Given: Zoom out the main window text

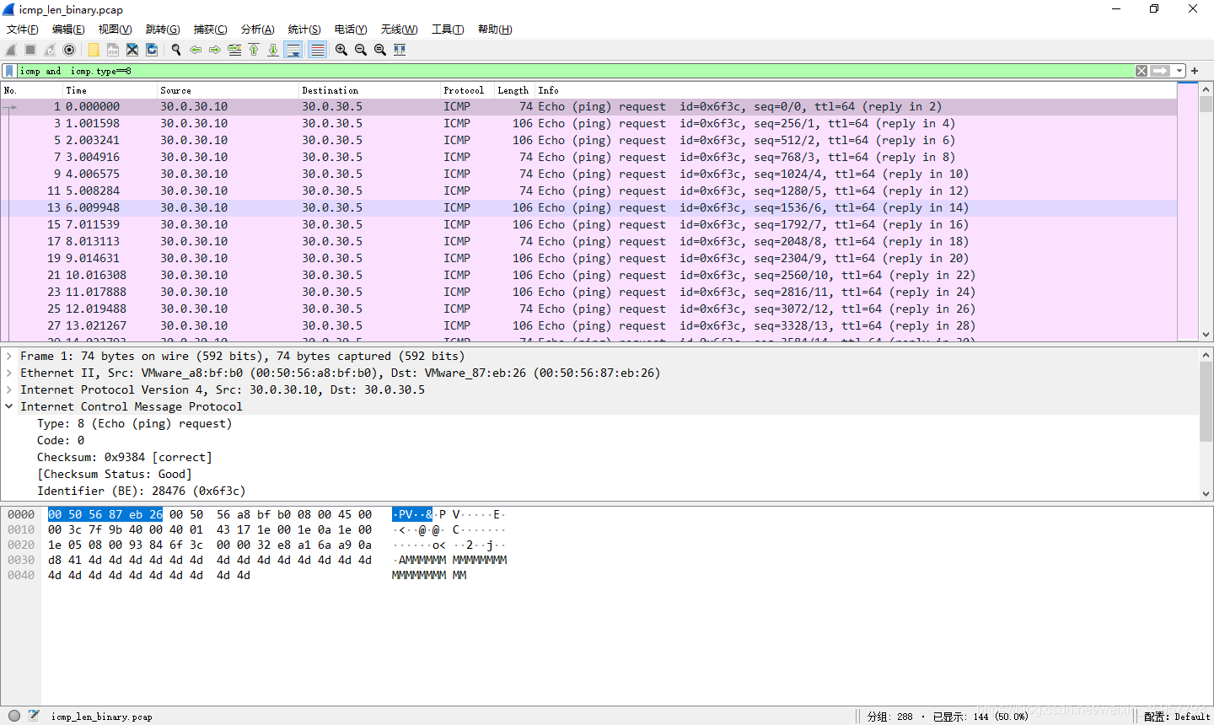Looking at the screenshot, I should (x=361, y=50).
